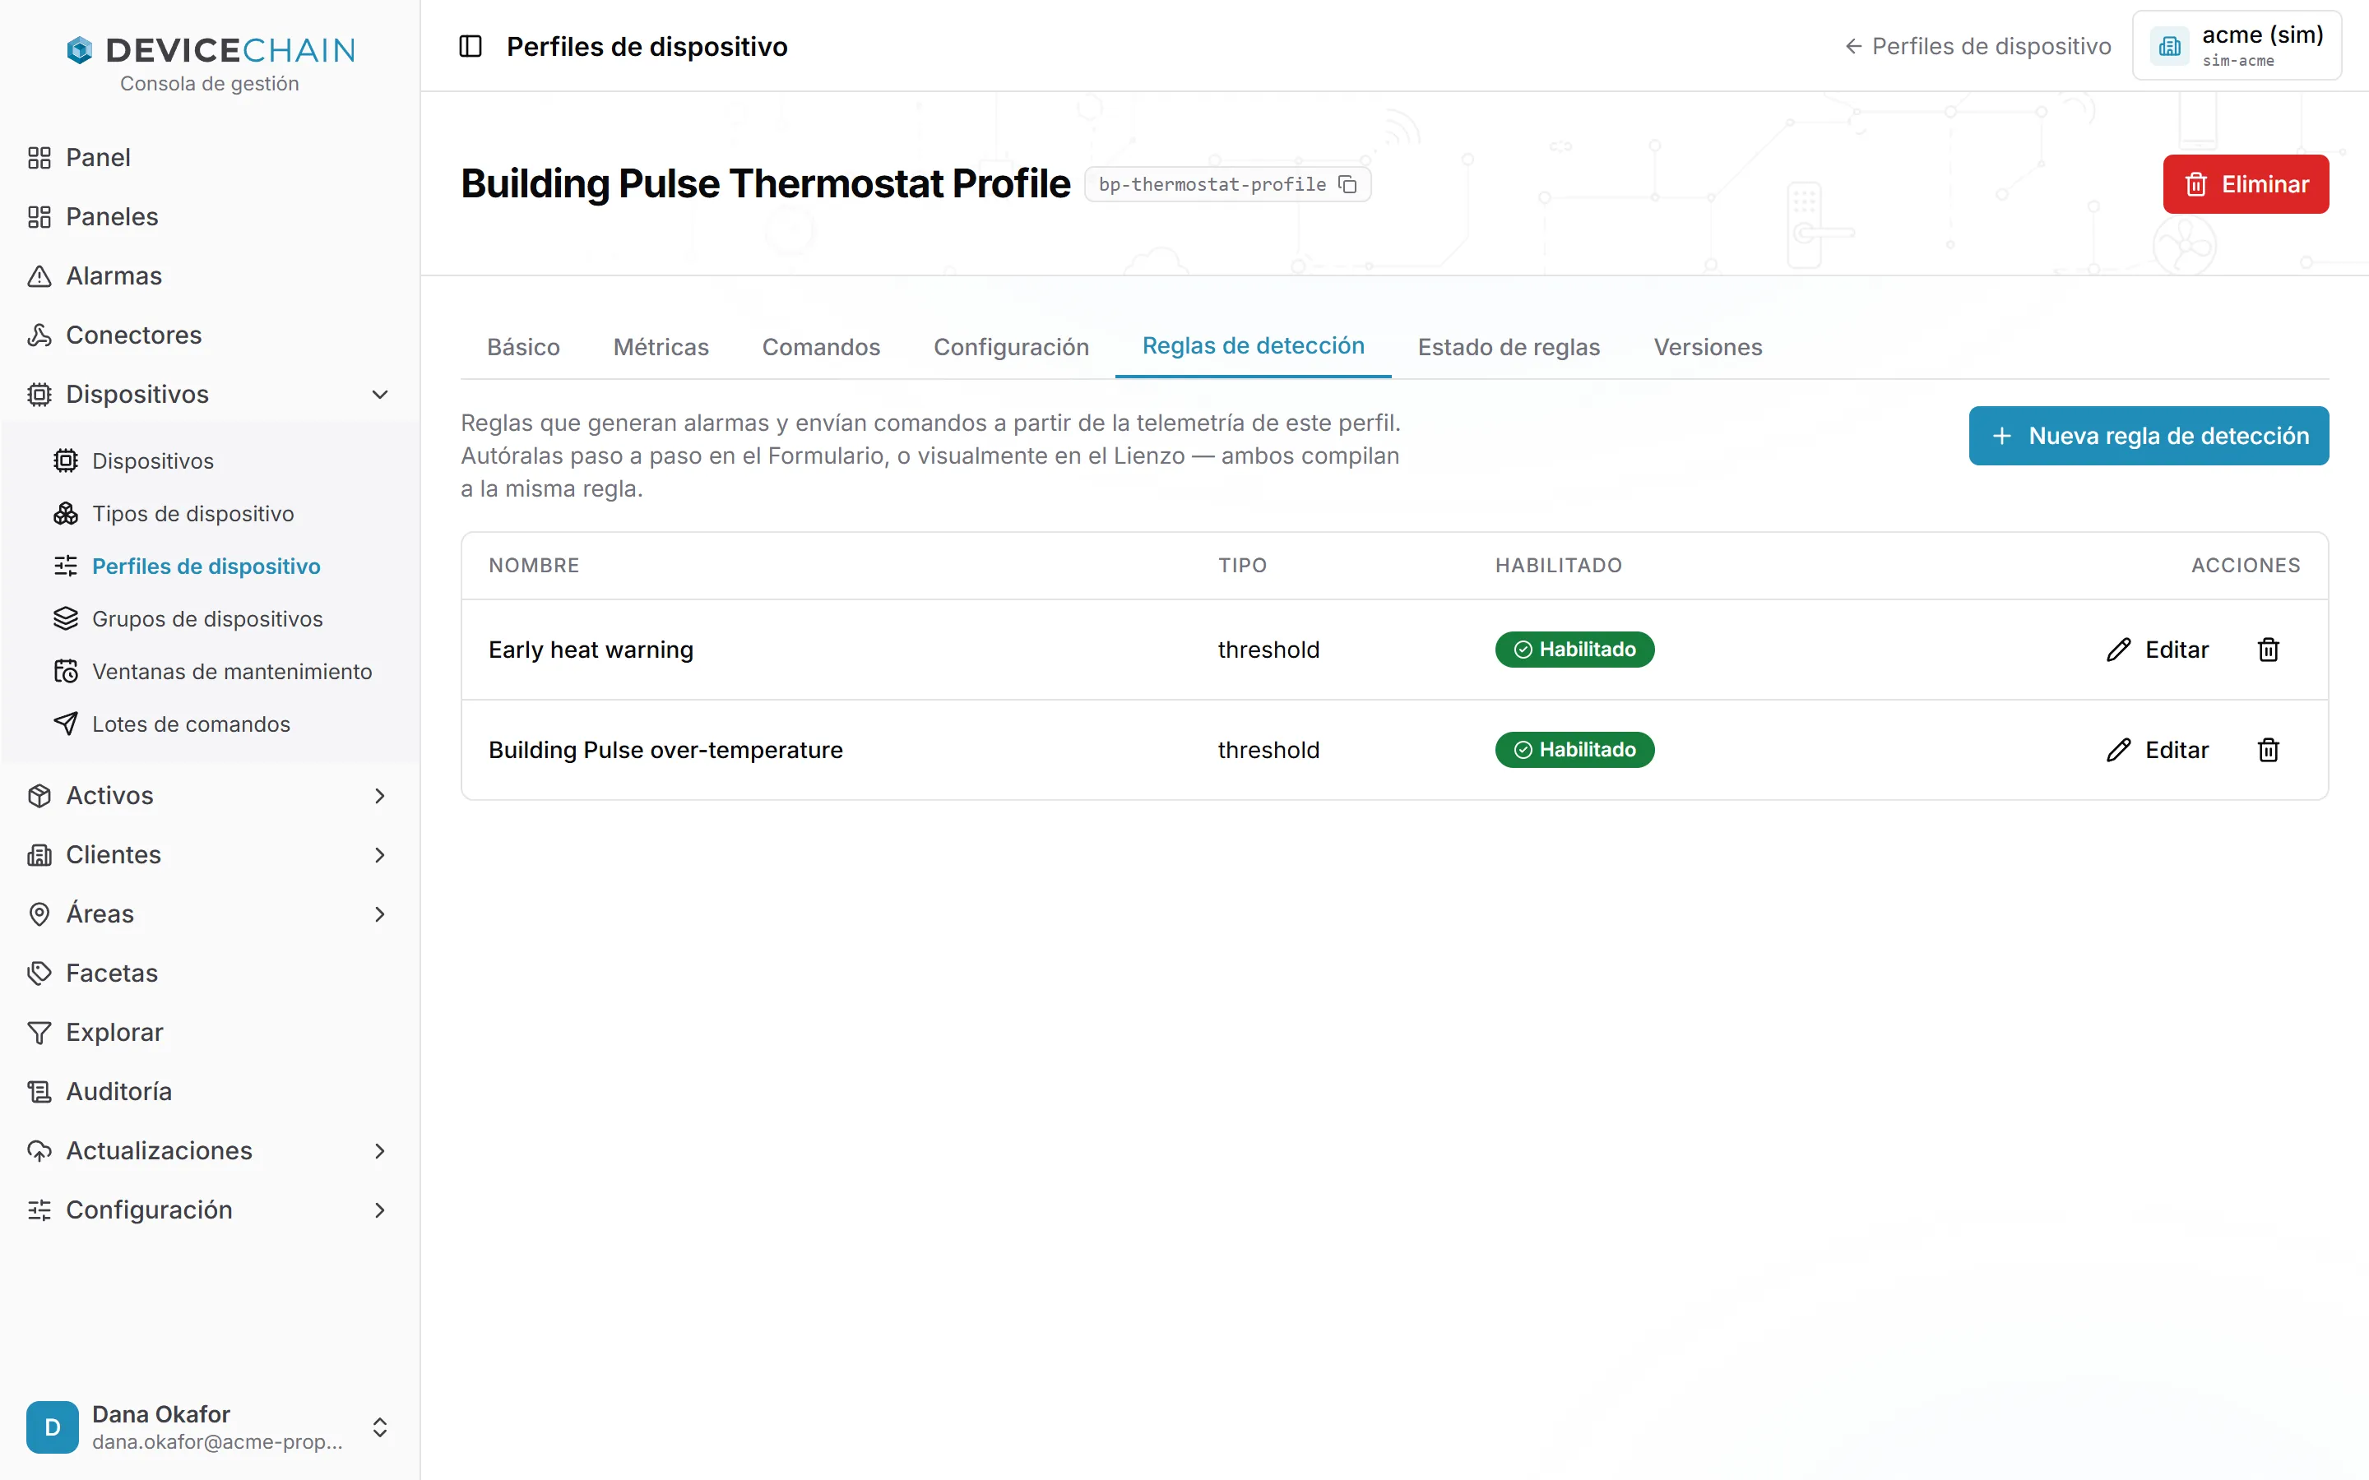This screenshot has height=1480, width=2369.
Task: Open the profile Configuración tab
Action: coord(1011,346)
